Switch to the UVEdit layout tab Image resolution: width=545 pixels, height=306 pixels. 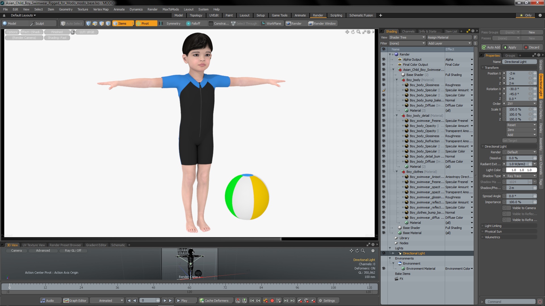click(214, 15)
